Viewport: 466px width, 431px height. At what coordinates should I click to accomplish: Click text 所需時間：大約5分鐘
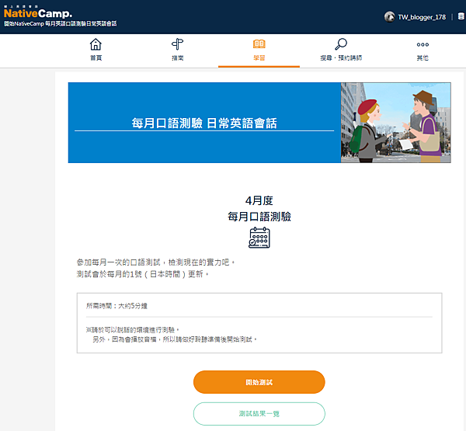(116, 306)
